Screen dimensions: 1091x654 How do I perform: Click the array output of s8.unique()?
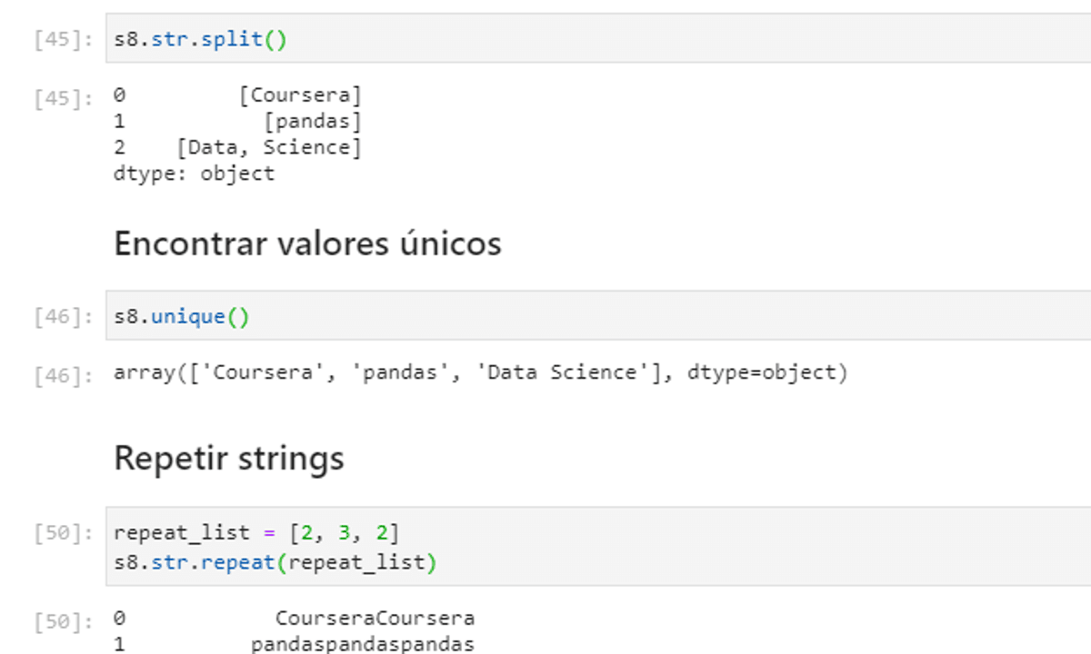pos(480,372)
